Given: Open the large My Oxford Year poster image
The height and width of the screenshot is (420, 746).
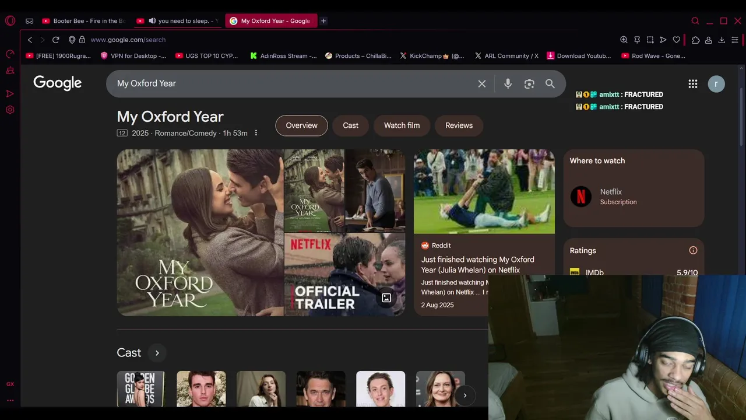Looking at the screenshot, I should [x=200, y=233].
